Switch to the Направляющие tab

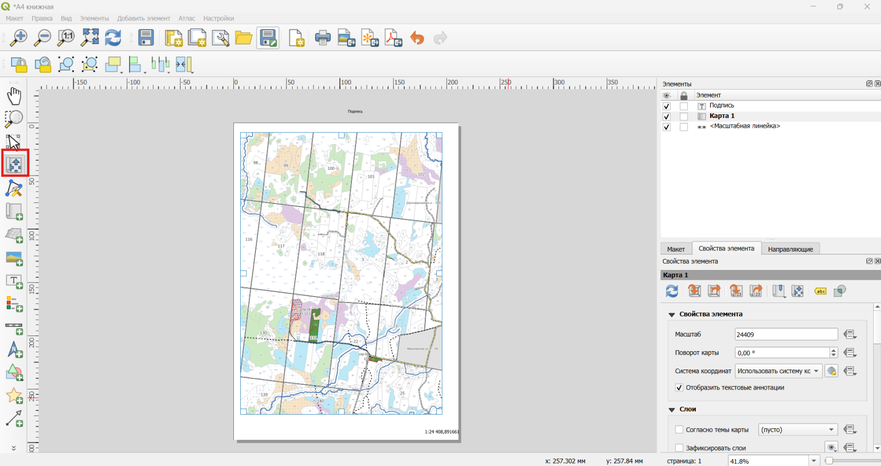790,249
